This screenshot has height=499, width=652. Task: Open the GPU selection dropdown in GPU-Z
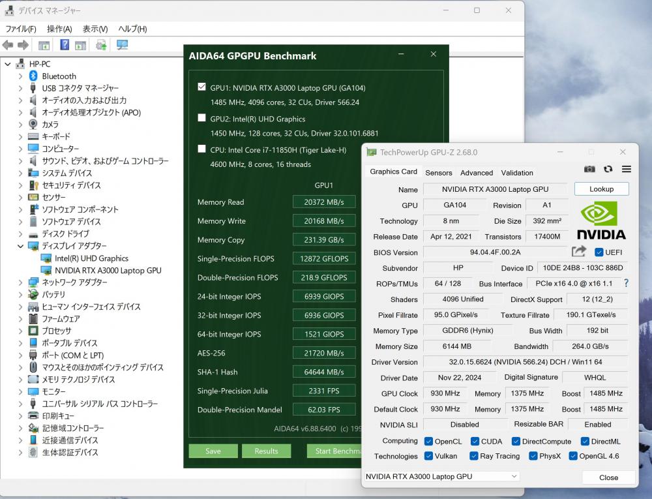pos(441,477)
